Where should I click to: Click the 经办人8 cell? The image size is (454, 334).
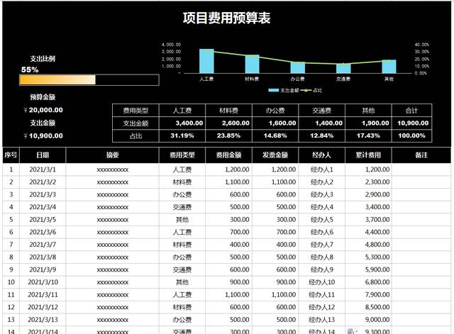coord(323,257)
